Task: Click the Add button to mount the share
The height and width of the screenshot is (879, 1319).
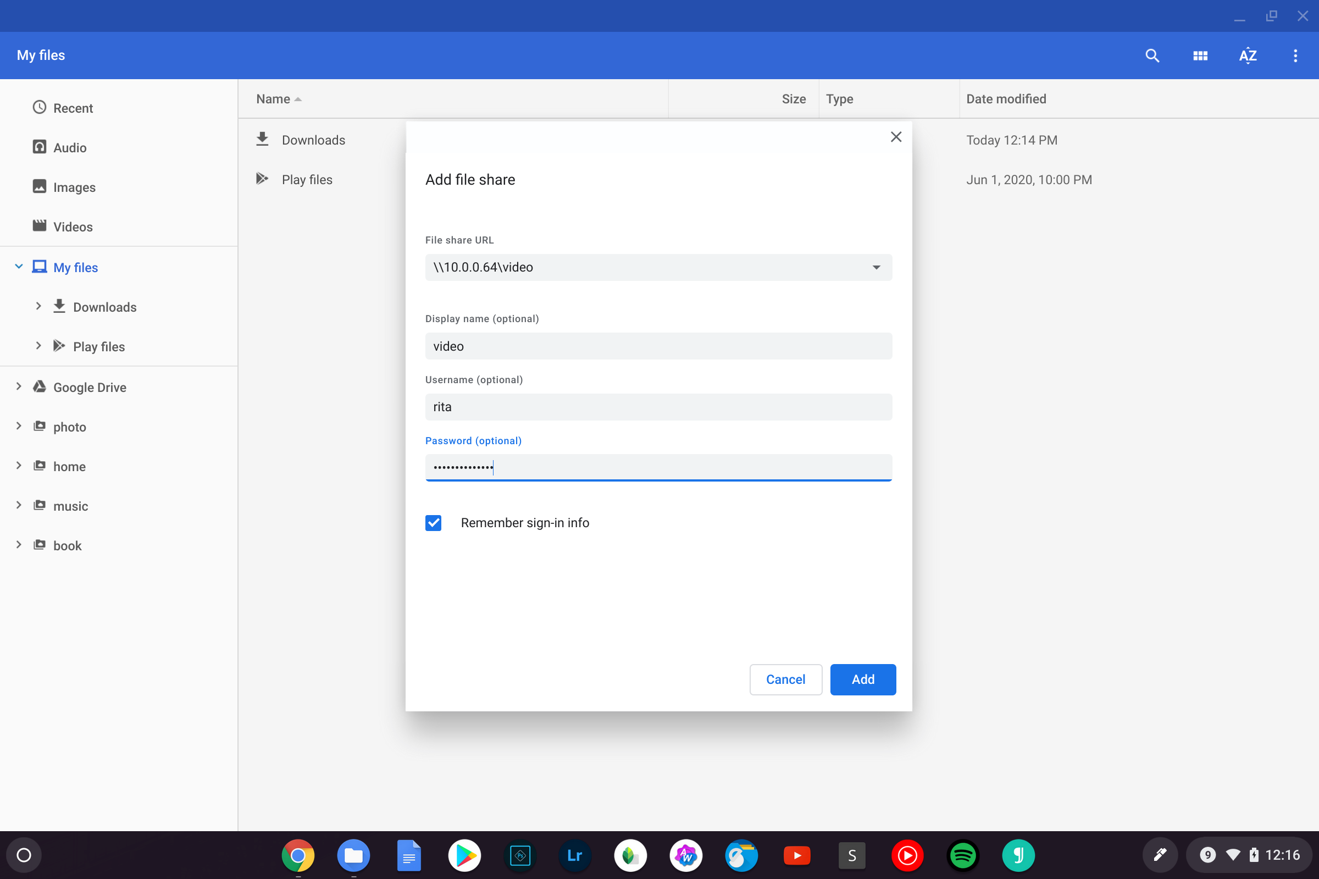Action: click(862, 679)
